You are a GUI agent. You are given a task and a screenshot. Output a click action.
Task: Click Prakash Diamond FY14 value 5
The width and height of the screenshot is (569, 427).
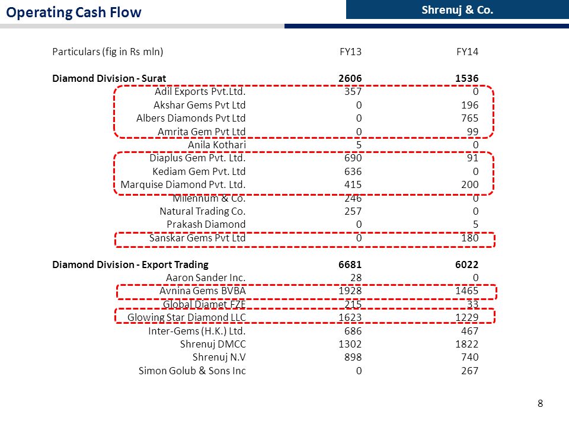476,224
